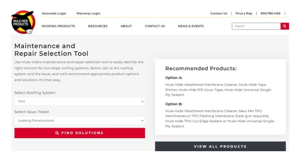Viewport: 296px width, 160px height.
Task: Click the Warranty Login link
Action: [88, 13]
